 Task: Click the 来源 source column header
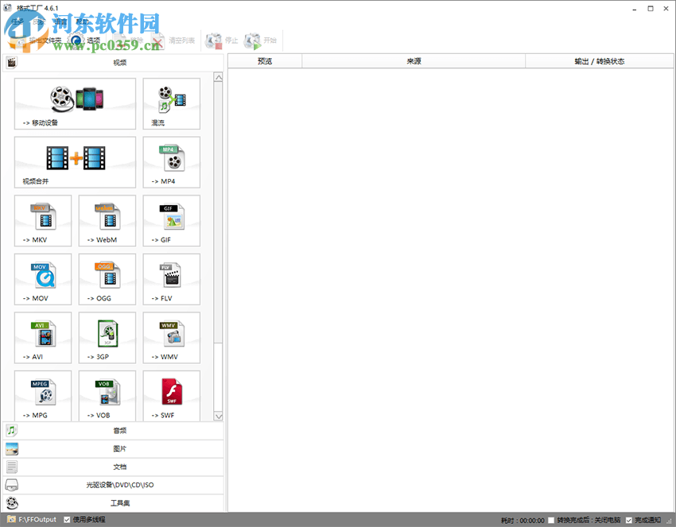[414, 61]
